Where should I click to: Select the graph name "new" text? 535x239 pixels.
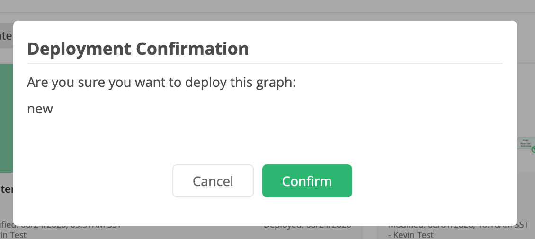[40, 109]
